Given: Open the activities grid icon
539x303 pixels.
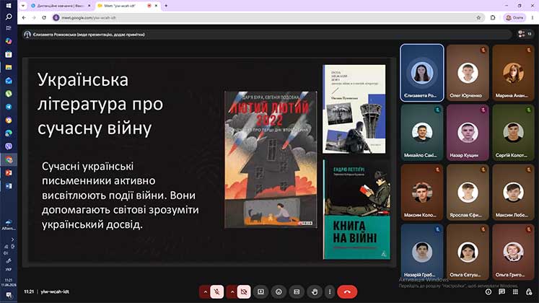Looking at the screenshot, I should (515, 291).
